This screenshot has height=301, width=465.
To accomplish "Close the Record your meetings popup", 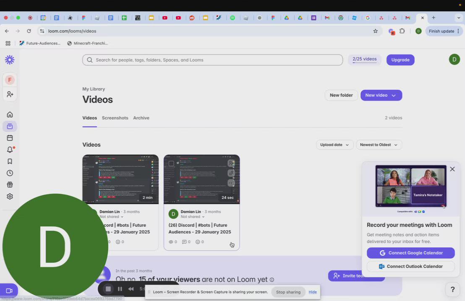I will 452,169.
